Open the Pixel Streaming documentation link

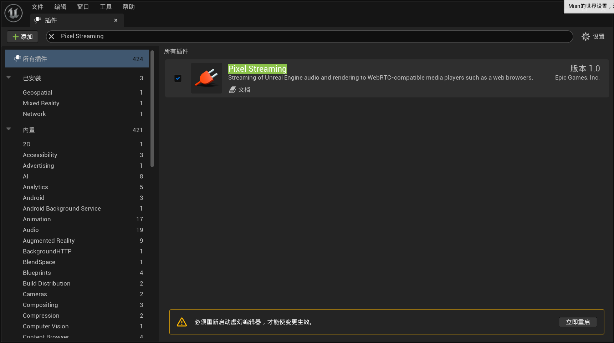click(x=240, y=90)
